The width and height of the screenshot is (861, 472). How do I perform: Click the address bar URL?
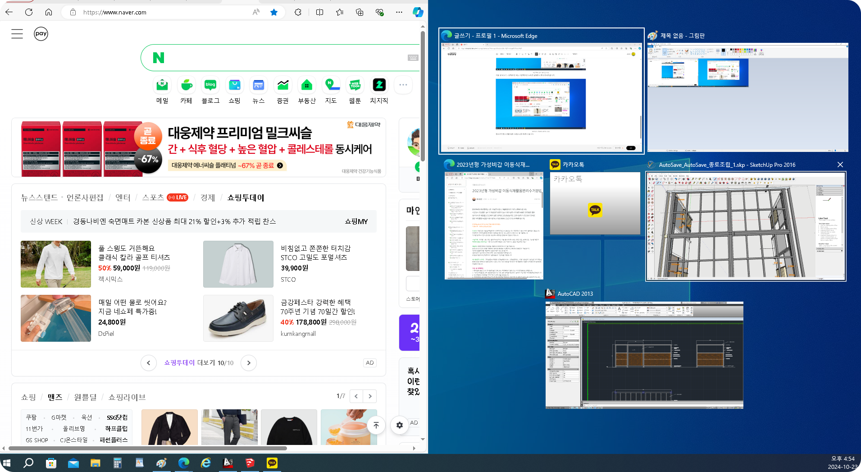click(x=114, y=12)
